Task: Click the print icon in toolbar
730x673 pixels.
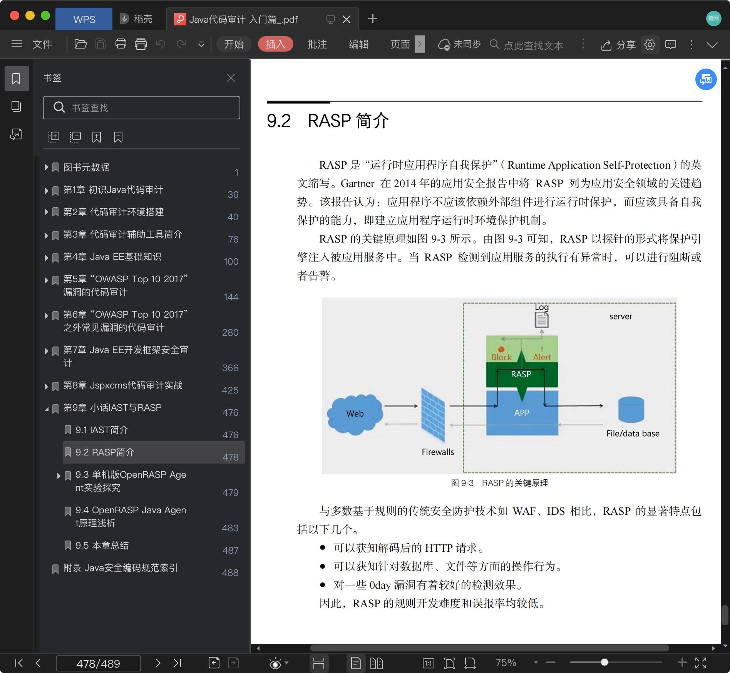Action: [121, 44]
